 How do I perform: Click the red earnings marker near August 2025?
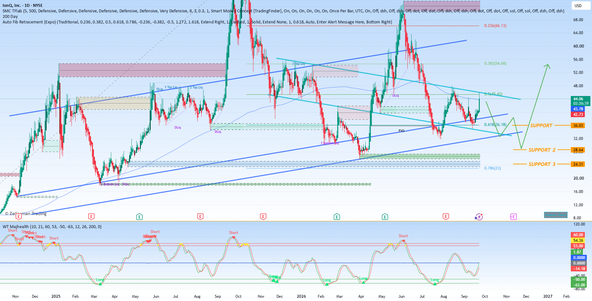pyautogui.click(x=200, y=216)
